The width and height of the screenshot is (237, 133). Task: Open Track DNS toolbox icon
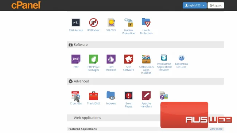(x=93, y=96)
